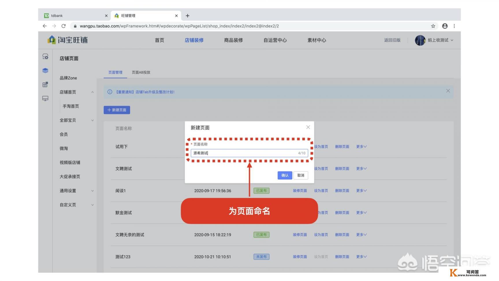Click 未发布 badge in 测试123 row
This screenshot has width=499, height=281.
point(261,257)
